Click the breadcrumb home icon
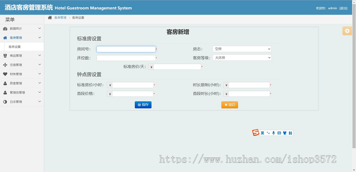The image size is (356, 172). click(x=50, y=18)
